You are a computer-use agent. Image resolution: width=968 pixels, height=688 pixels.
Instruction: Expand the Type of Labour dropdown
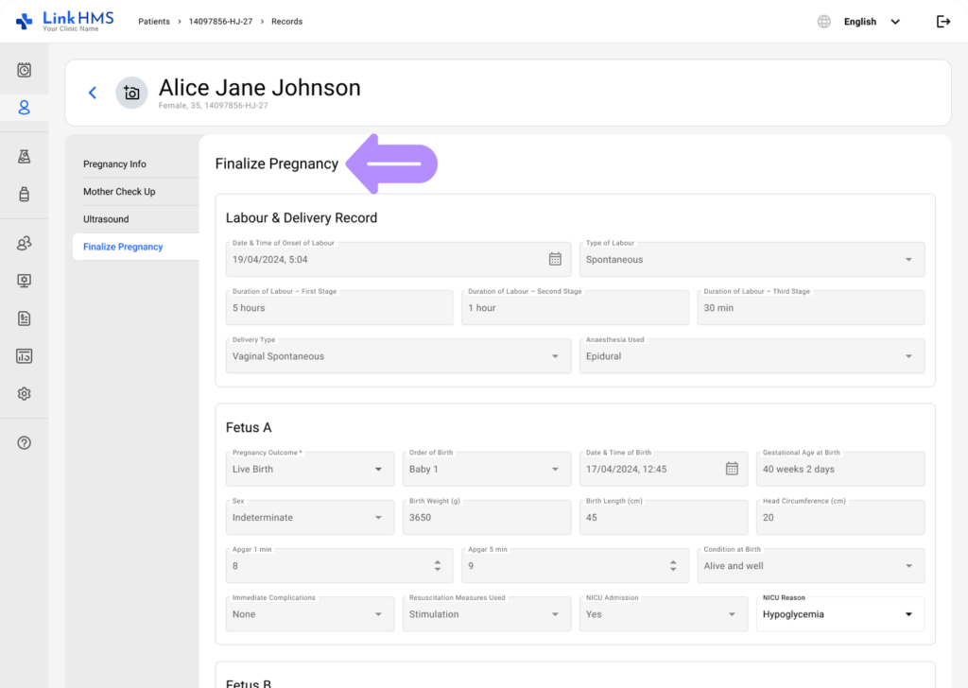click(x=752, y=260)
